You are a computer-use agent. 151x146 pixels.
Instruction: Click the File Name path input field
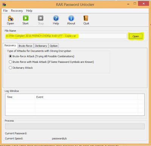pos(66,36)
